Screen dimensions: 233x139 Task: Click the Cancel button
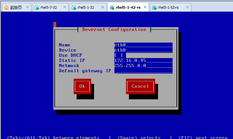[x=141, y=86]
